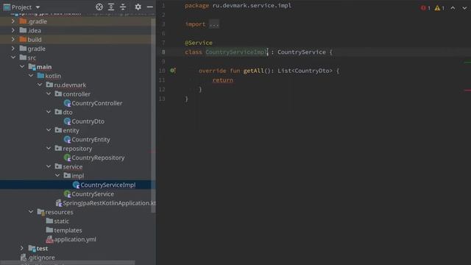Viewport: 471px width, 265px height.
Task: Click the red error indicator in the editor
Action: point(425,8)
